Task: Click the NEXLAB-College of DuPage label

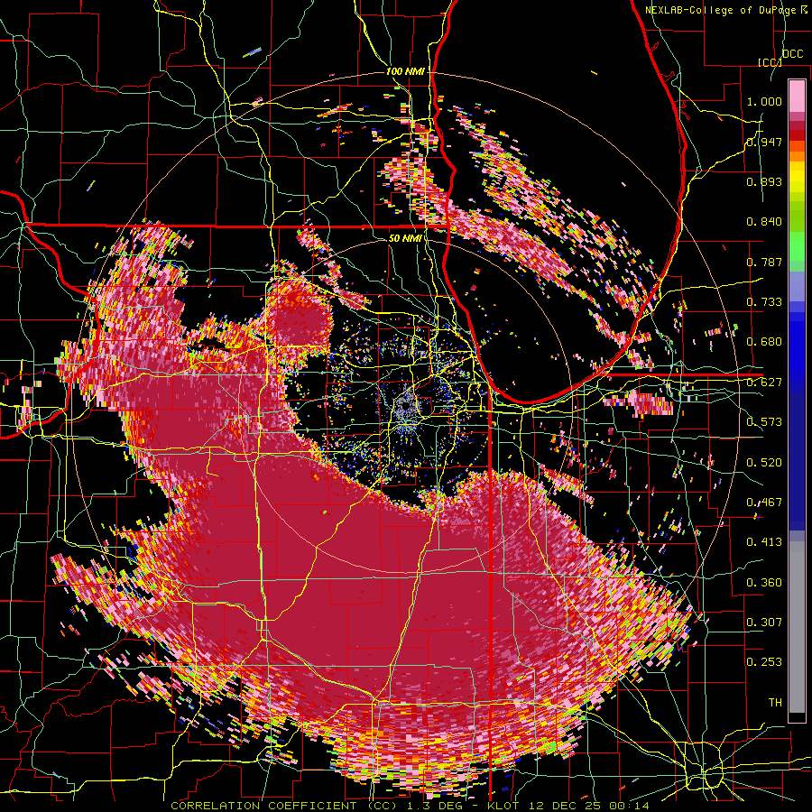Action: (726, 10)
